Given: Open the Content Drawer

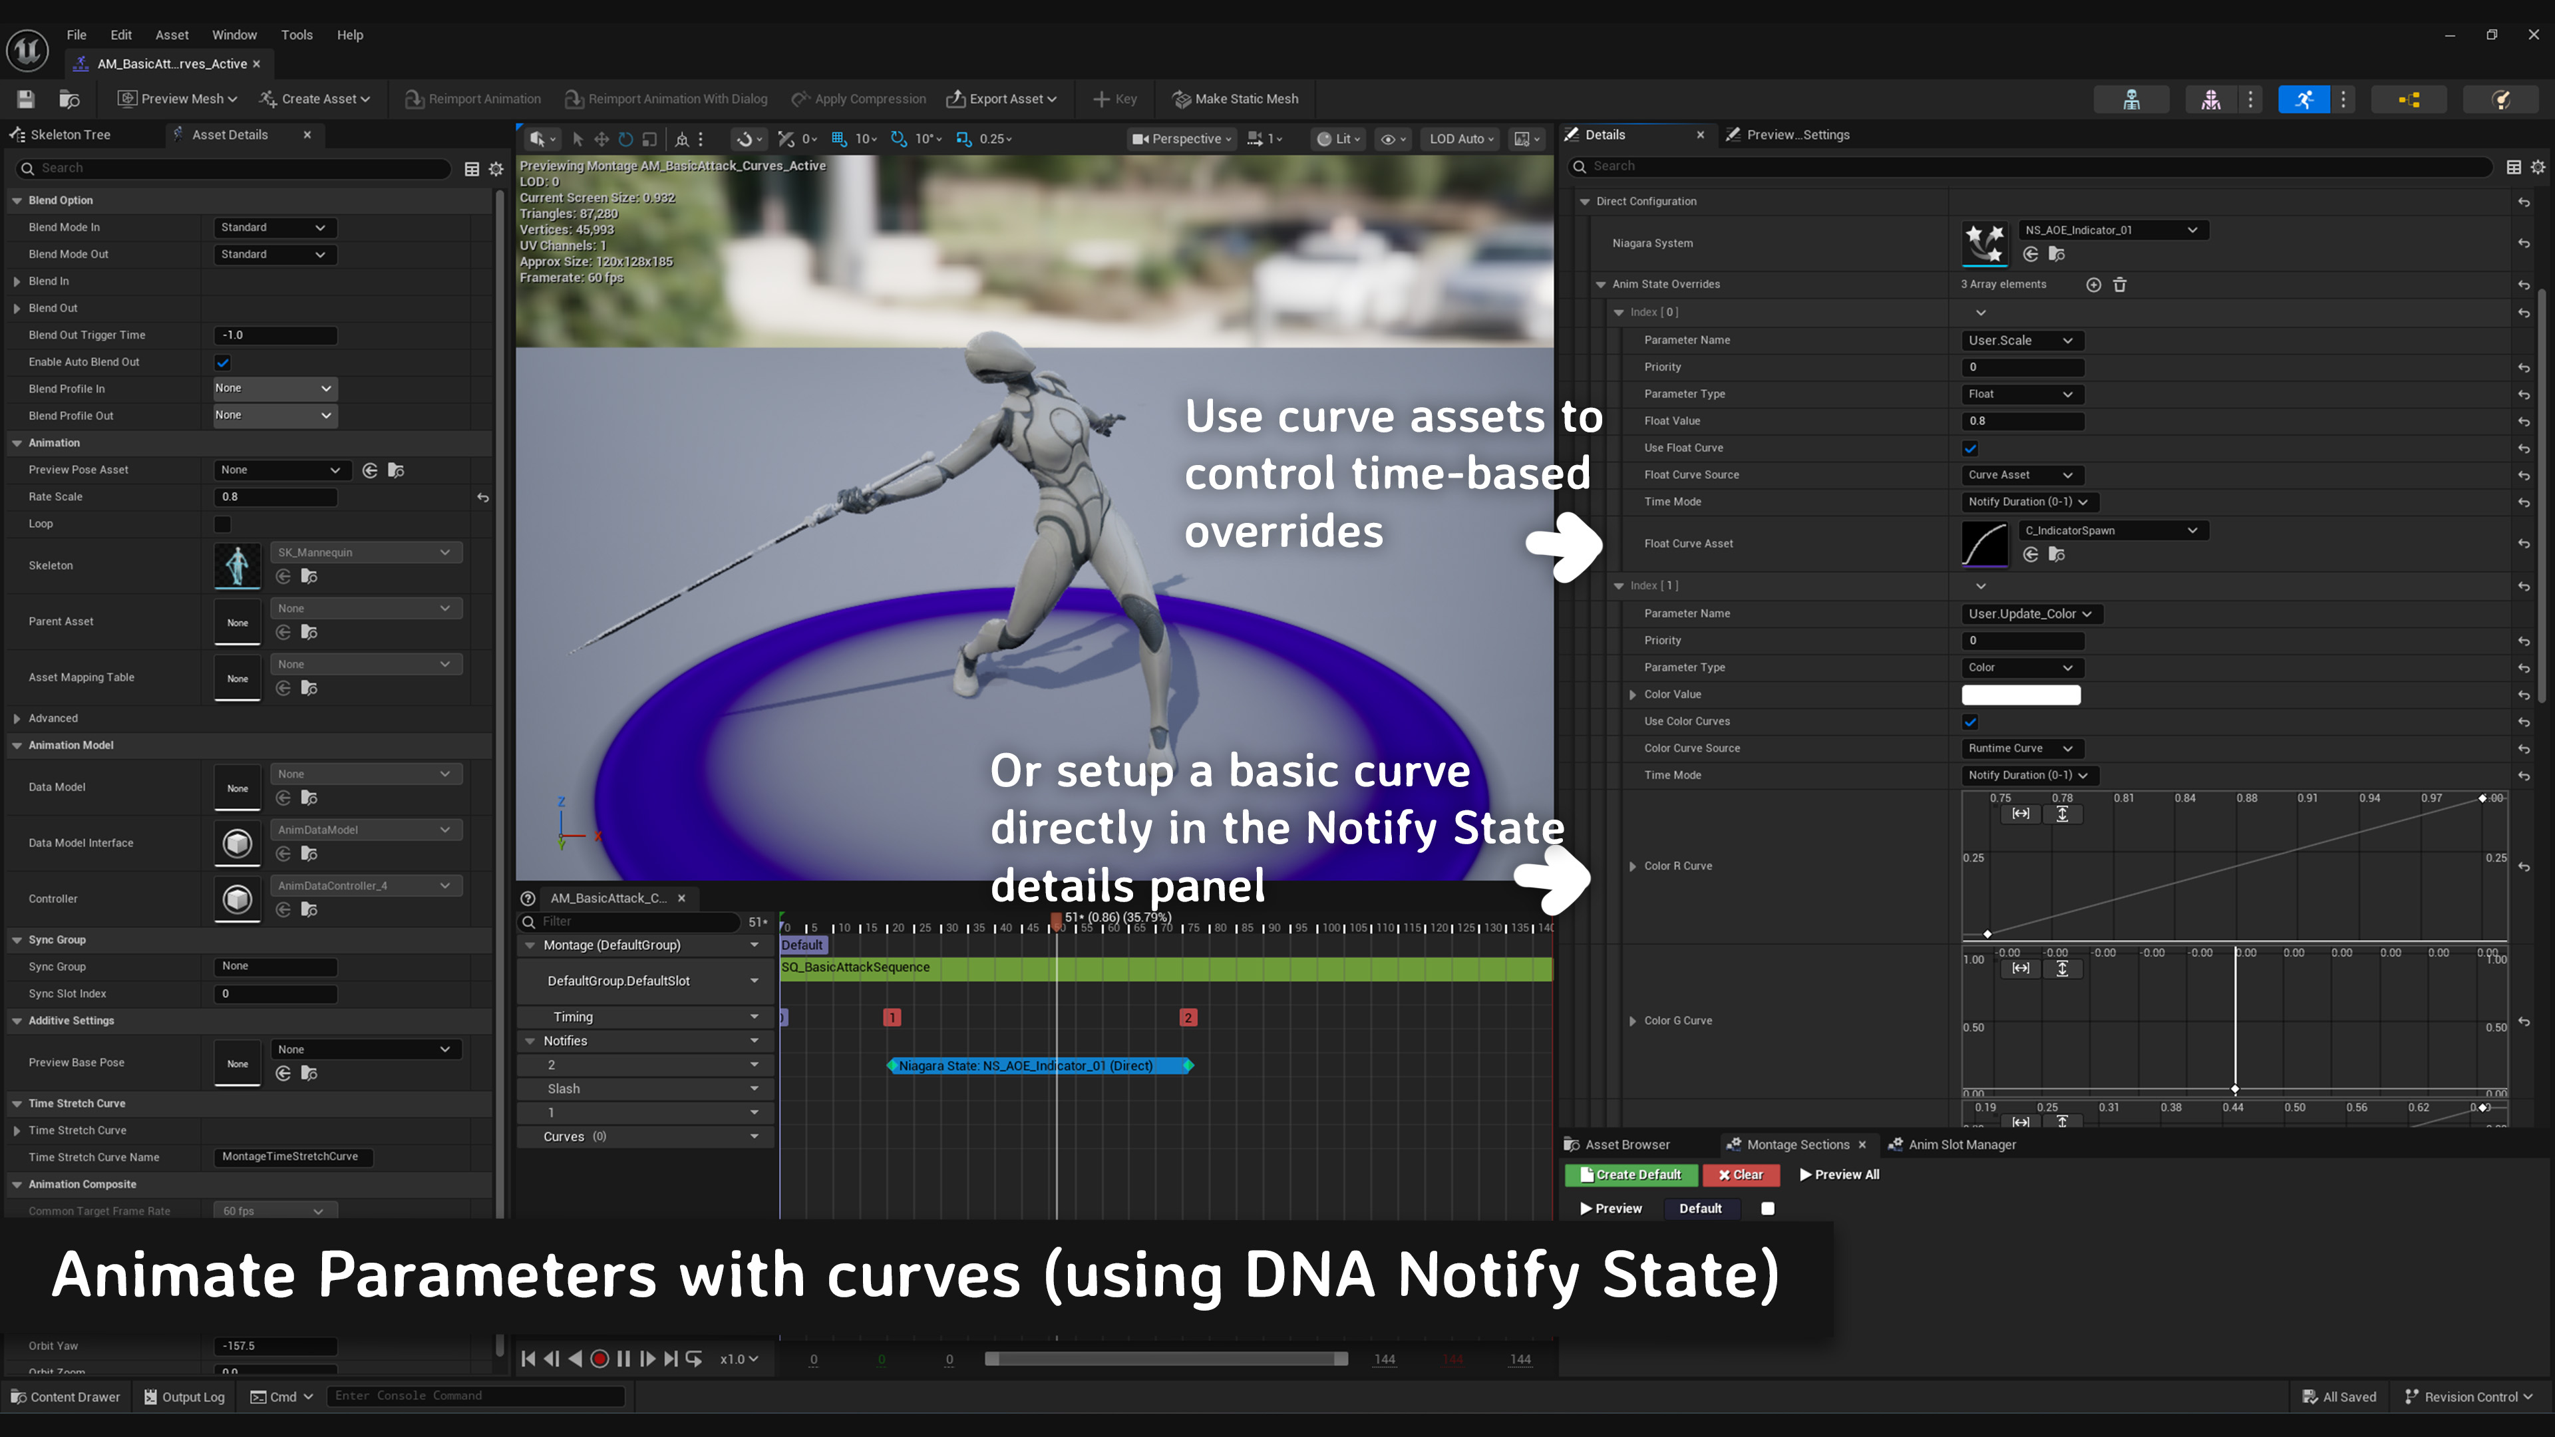Looking at the screenshot, I should click(65, 1396).
